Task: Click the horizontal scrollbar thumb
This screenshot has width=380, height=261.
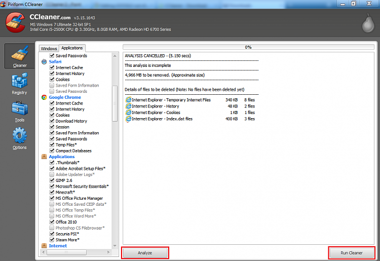Action: coord(66,252)
